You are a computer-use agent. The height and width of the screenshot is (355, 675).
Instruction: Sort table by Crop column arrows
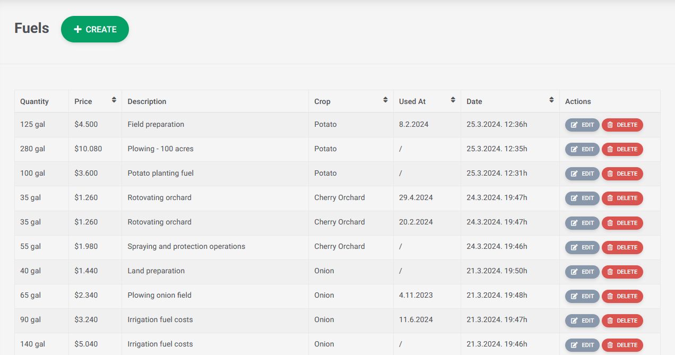tap(385, 100)
